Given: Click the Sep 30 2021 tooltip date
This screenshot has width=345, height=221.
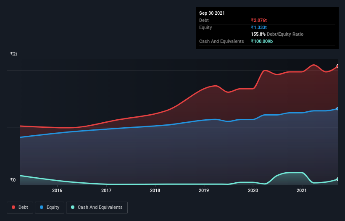Looking at the screenshot, I should [x=212, y=13].
